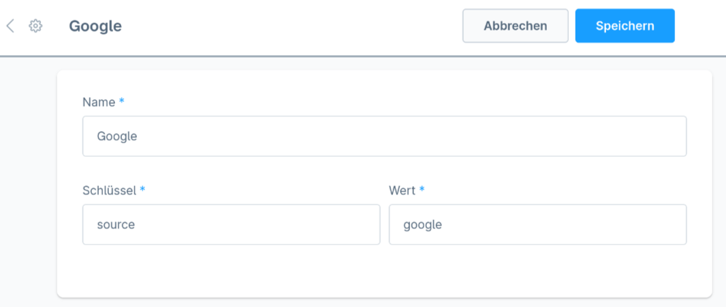726x307 pixels.
Task: Click the required asterisk beside Name
Action: pos(122,101)
